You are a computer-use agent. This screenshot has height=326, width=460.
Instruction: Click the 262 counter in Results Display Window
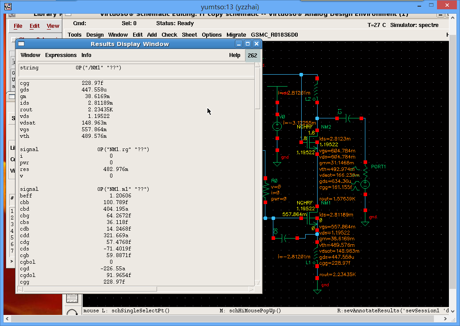[252, 55]
